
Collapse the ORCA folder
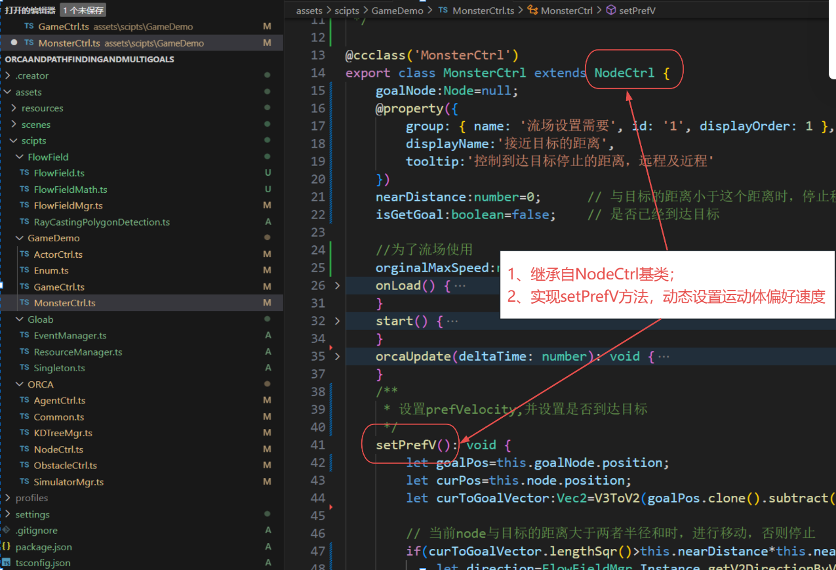coord(20,384)
